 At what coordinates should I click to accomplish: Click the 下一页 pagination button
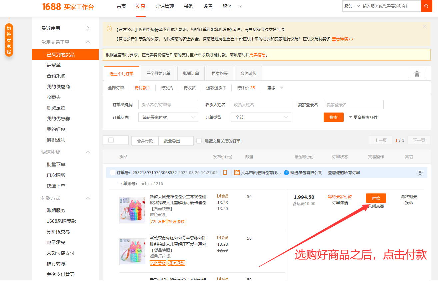419,140
